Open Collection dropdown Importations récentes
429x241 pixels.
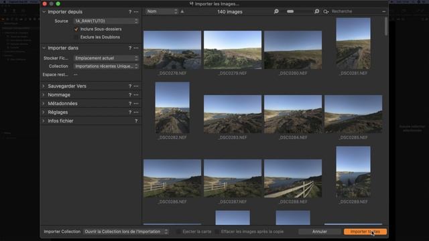(x=106, y=66)
